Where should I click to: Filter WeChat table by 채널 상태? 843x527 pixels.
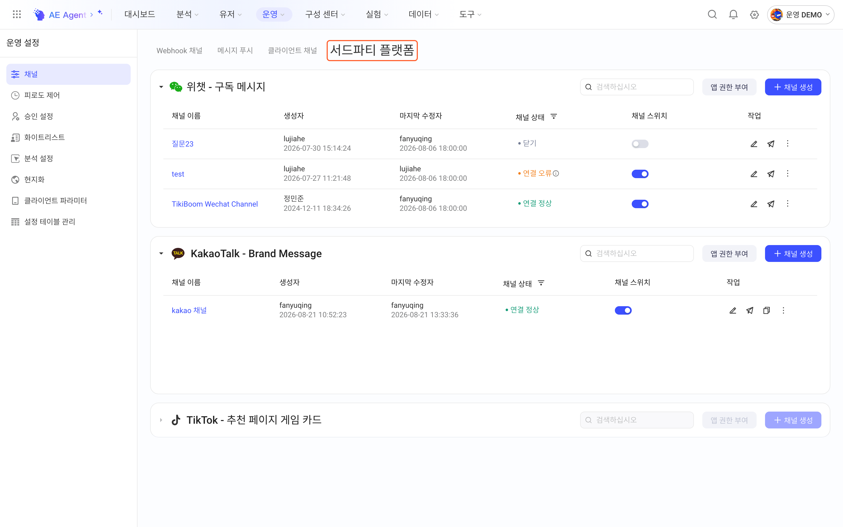(x=553, y=116)
